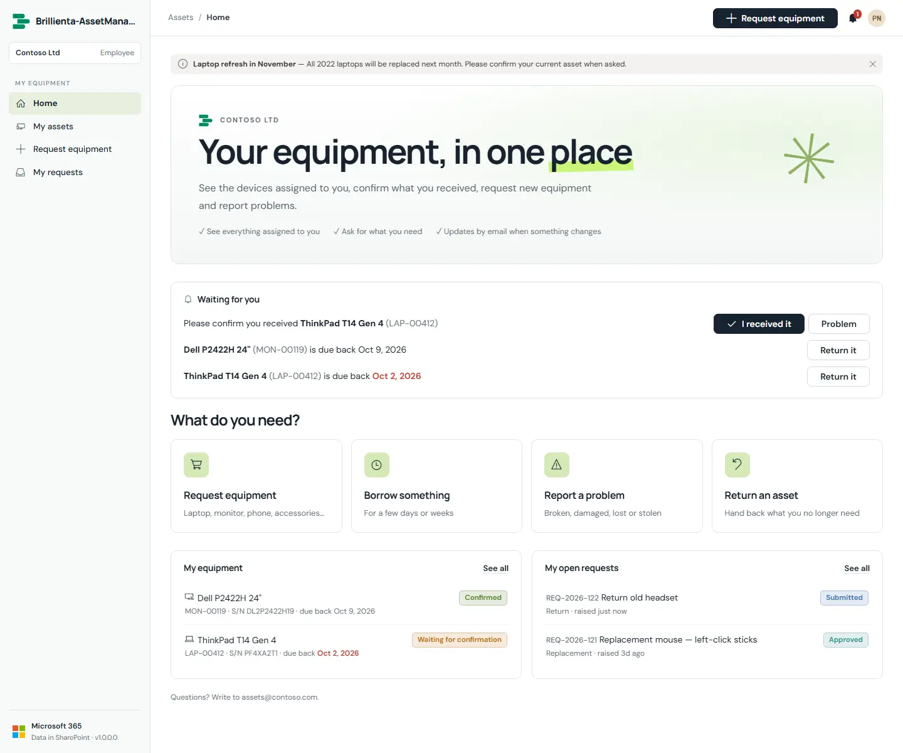Image resolution: width=903 pixels, height=753 pixels.
Task: Click the My requests inbox icon
Action: click(21, 173)
